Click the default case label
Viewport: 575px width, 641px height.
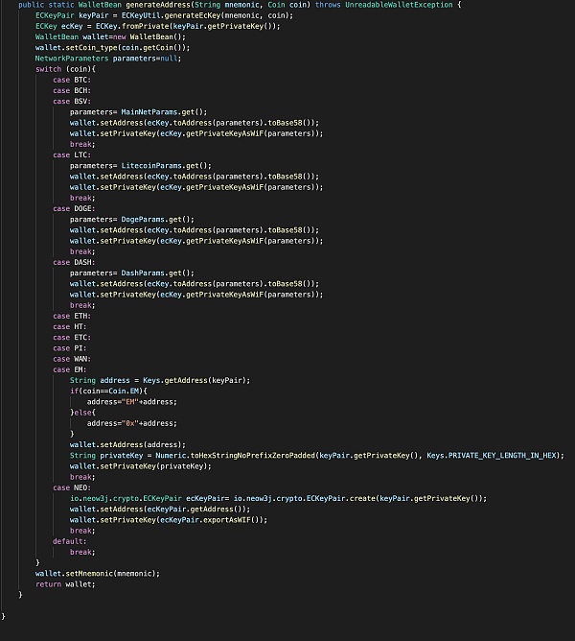pos(68,540)
